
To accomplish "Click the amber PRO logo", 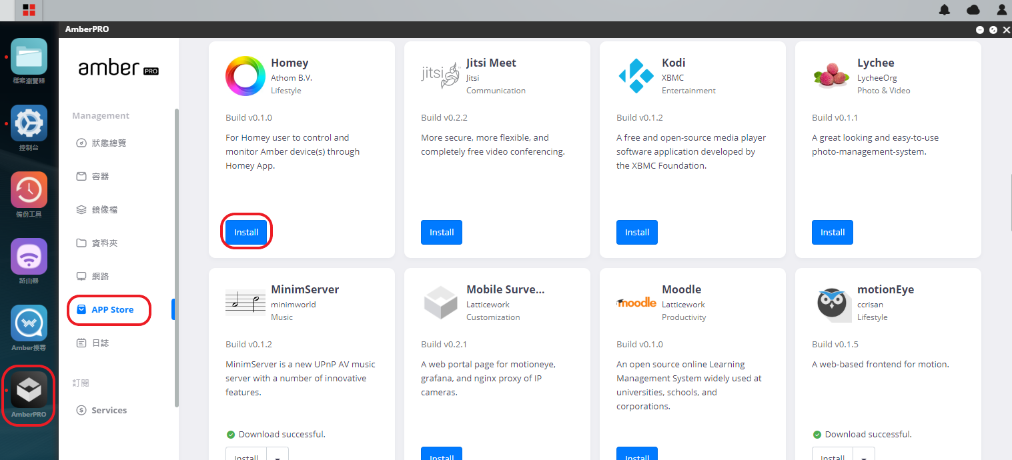I will point(118,68).
